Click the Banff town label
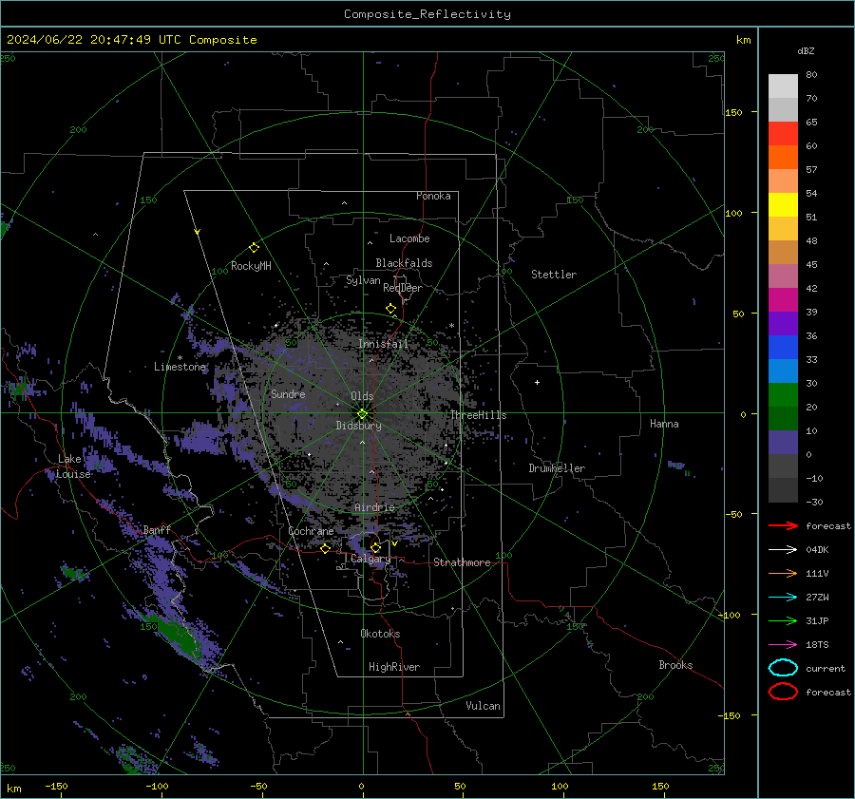 (x=157, y=530)
